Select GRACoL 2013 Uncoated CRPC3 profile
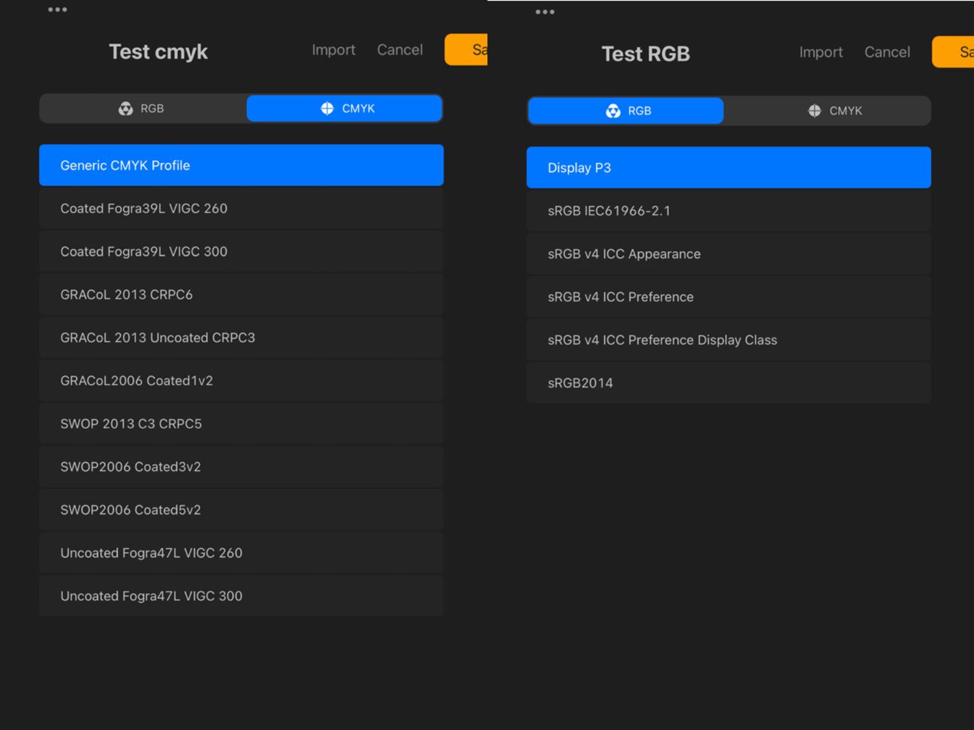 click(242, 337)
